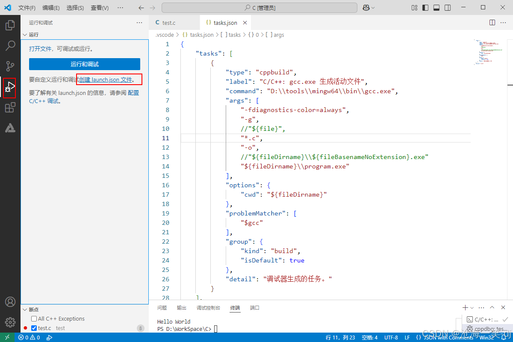Viewport: 513px width, 342px height.
Task: Toggle the primary side bar layout icon
Action: (x=425, y=8)
